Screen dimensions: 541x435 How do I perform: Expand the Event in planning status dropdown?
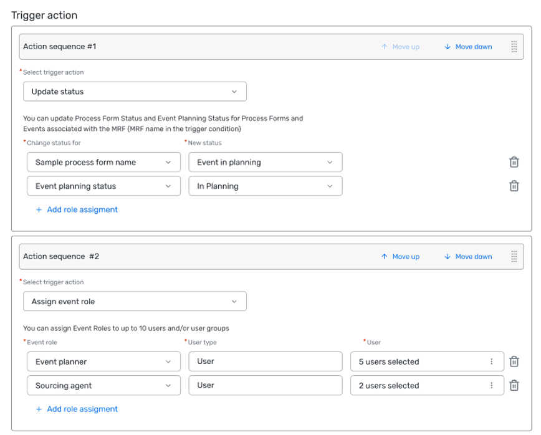click(266, 162)
